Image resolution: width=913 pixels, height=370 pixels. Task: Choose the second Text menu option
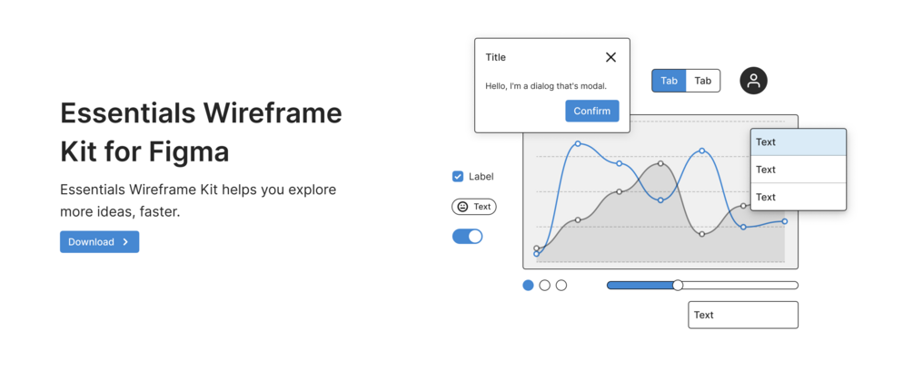[x=798, y=170]
